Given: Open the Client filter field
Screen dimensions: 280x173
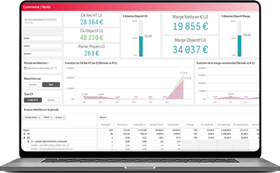Looking at the screenshot, I should pyautogui.click(x=42, y=38).
